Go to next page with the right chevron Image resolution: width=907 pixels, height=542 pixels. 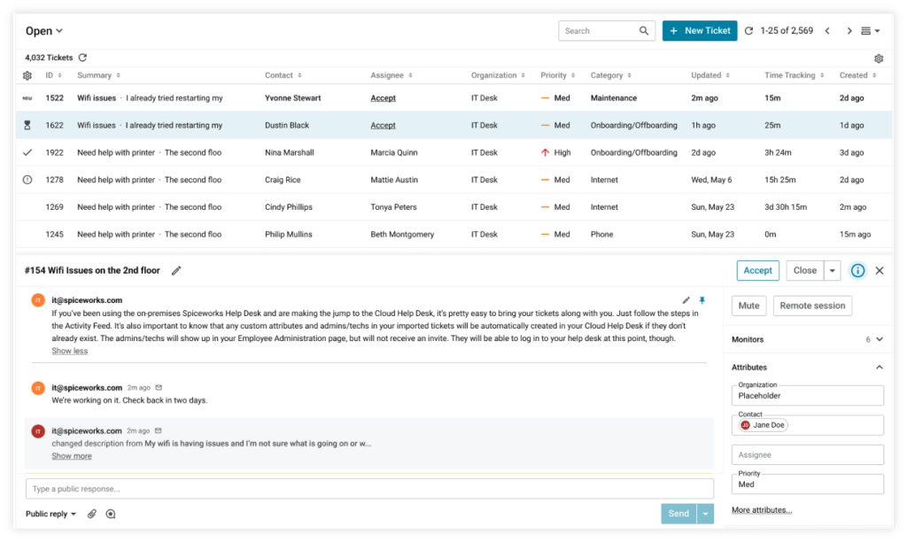pyautogui.click(x=848, y=30)
